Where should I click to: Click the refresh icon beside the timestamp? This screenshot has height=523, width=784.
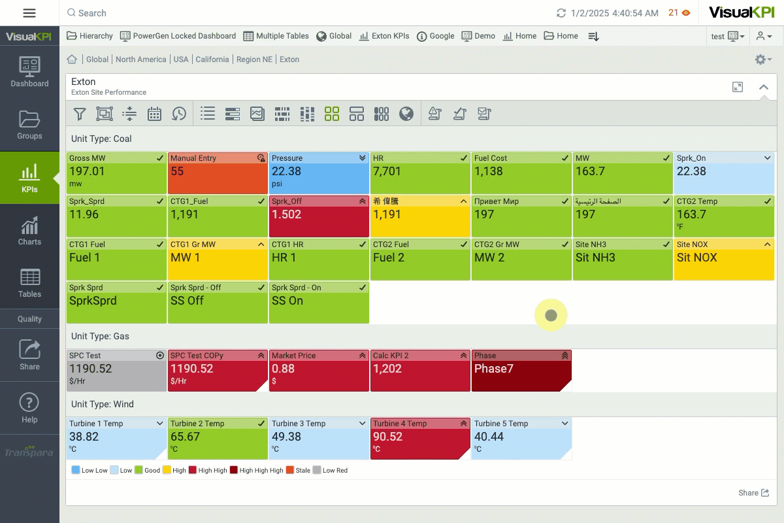point(561,13)
